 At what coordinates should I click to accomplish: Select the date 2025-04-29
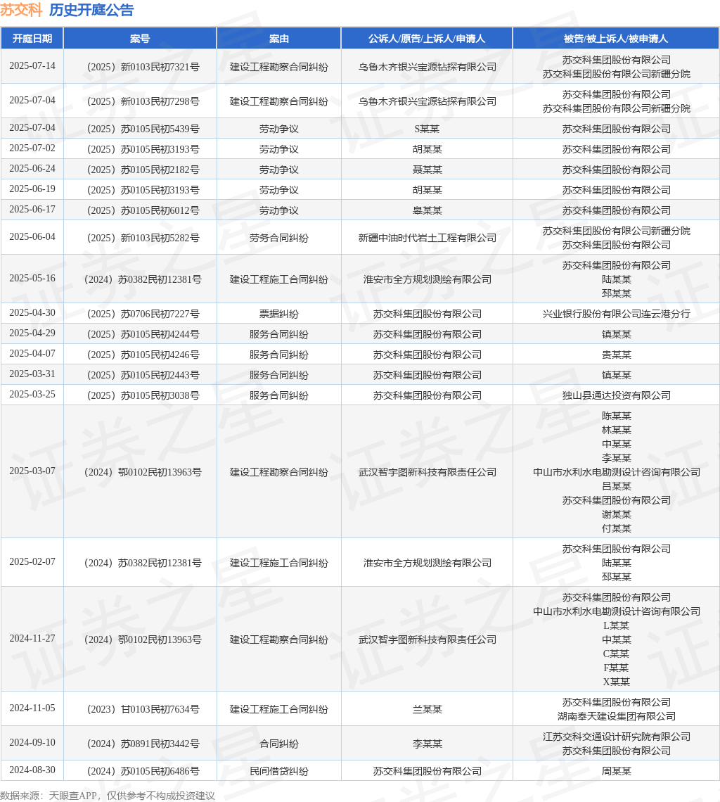(32, 333)
